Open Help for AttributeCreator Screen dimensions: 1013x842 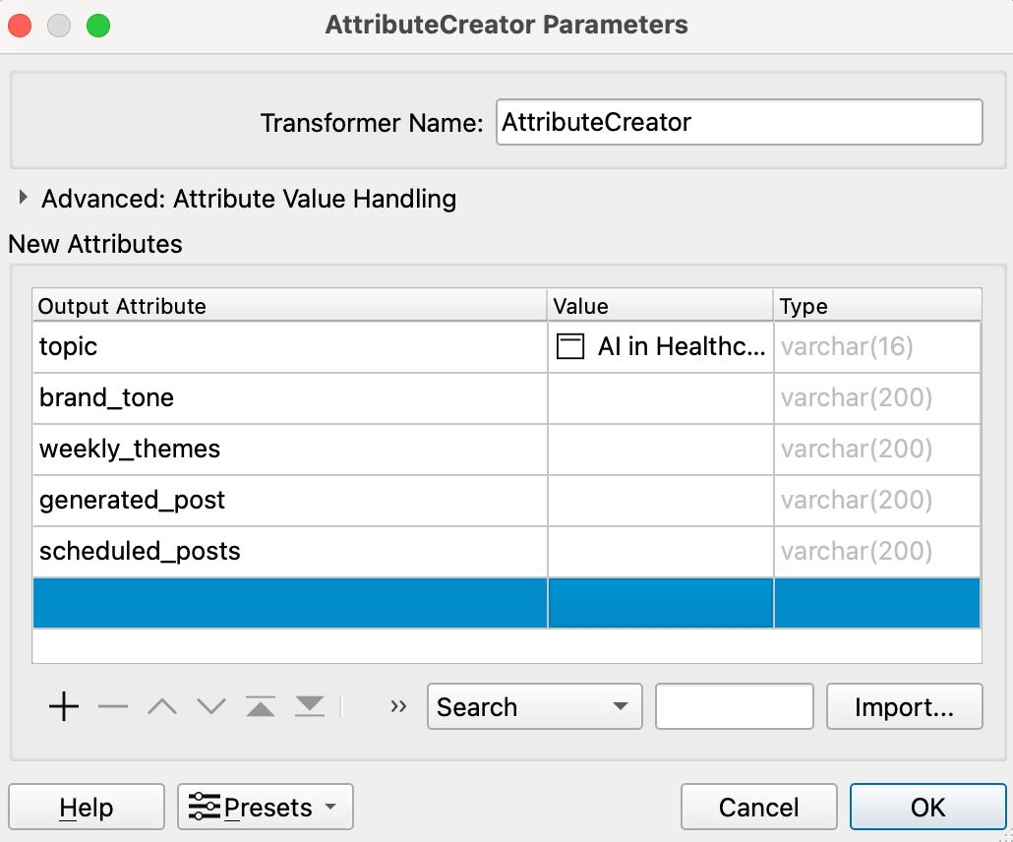tap(87, 808)
